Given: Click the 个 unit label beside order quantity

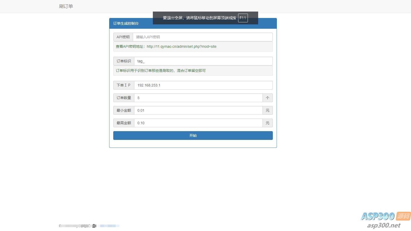Looking at the screenshot, I should (x=268, y=98).
